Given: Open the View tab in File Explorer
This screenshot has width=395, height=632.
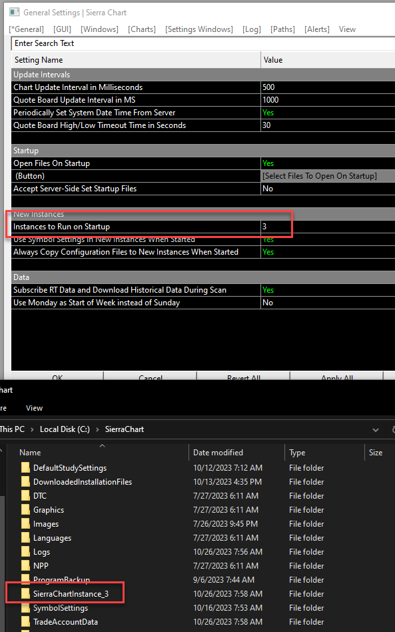Looking at the screenshot, I should coord(34,408).
